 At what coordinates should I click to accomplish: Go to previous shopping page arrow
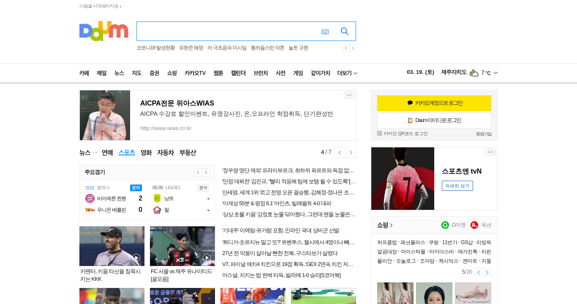(x=479, y=273)
